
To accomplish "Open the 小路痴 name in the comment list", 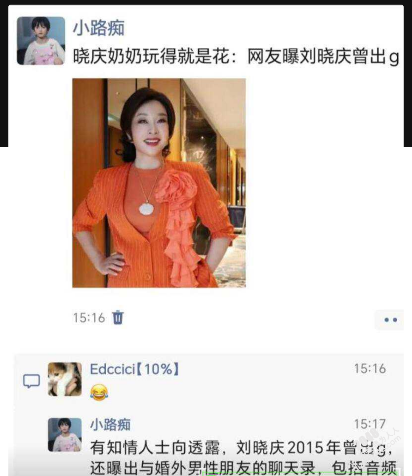I will [x=110, y=425].
